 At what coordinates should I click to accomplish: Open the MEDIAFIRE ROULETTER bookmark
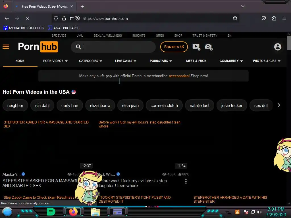(24, 28)
